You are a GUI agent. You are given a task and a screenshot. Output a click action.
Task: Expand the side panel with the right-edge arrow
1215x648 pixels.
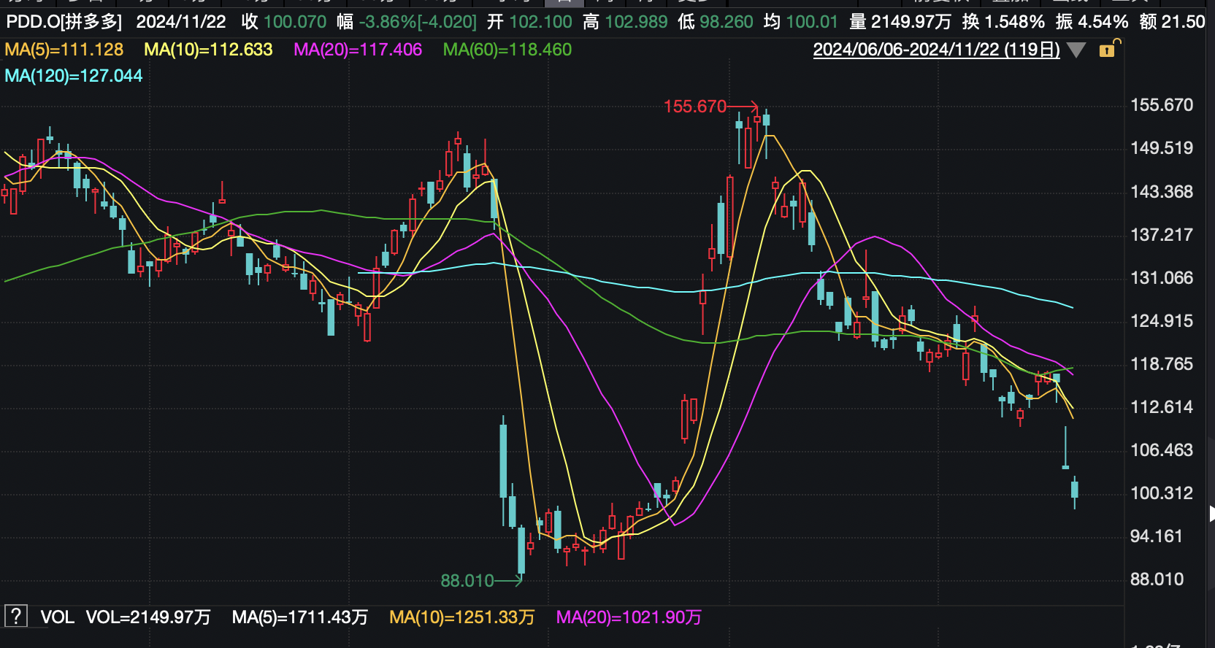tap(1211, 513)
